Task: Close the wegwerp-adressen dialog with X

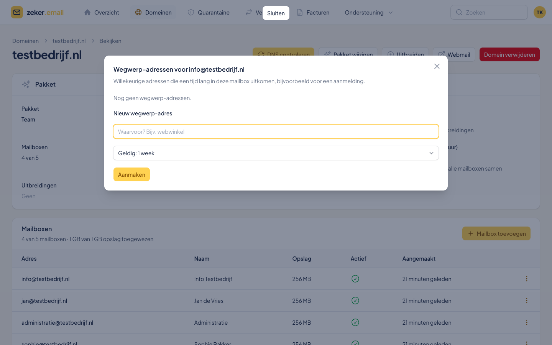Action: [x=437, y=66]
